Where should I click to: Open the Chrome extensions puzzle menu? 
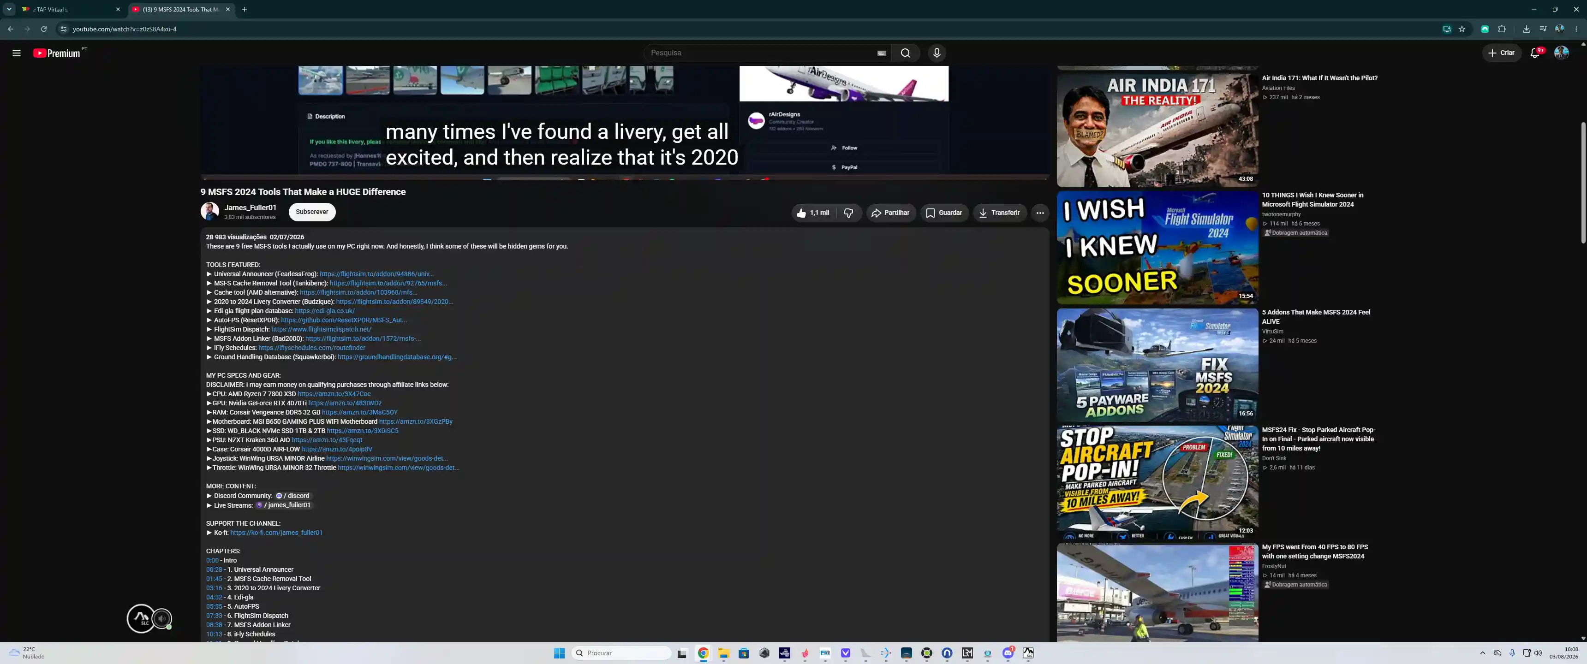(1501, 29)
